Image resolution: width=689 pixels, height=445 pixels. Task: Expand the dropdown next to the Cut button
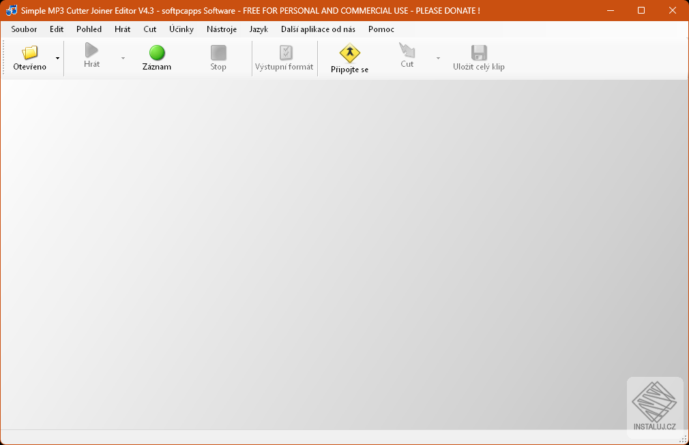(438, 58)
